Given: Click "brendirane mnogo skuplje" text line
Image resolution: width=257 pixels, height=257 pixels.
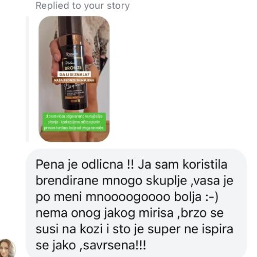Looking at the screenshot, I should pyautogui.click(x=111, y=181).
